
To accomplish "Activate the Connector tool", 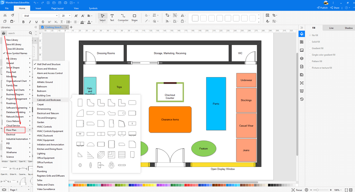I will [x=123, y=17].
